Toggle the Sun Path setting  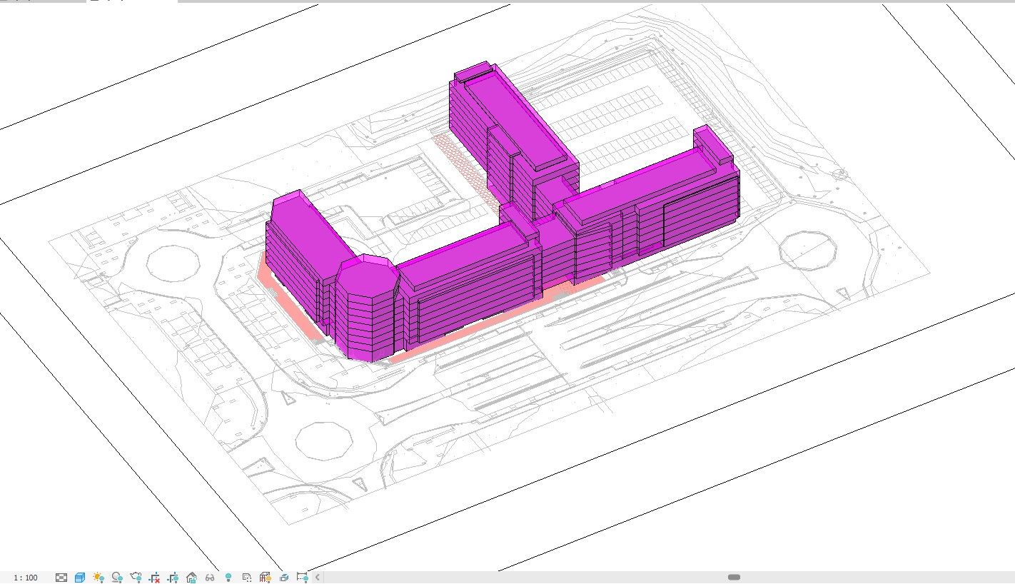pyautogui.click(x=99, y=578)
